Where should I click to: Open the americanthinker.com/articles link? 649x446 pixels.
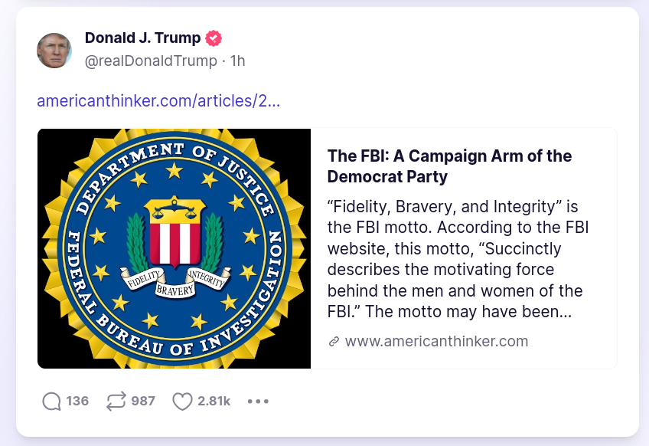point(158,100)
